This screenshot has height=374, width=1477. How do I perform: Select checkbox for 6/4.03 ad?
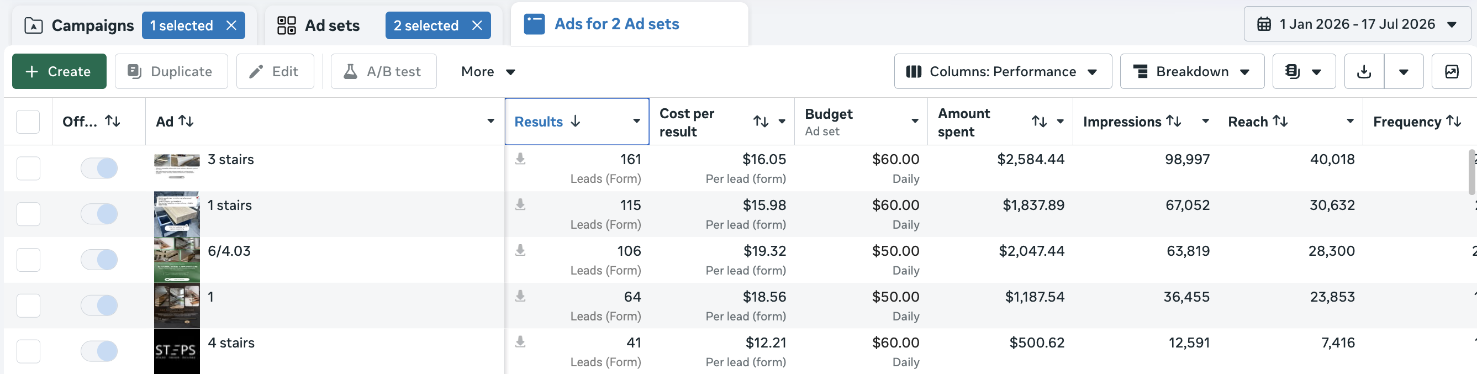tap(28, 260)
